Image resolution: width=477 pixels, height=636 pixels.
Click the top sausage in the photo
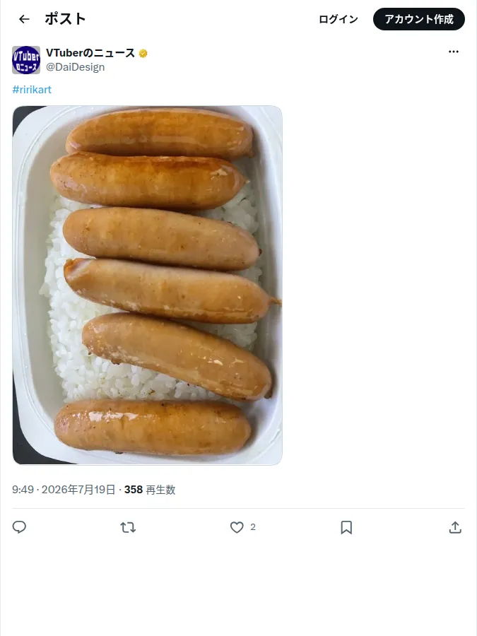(160, 133)
